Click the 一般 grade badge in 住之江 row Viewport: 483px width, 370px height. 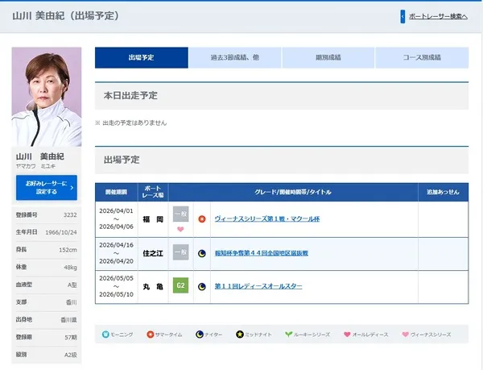pos(180,252)
